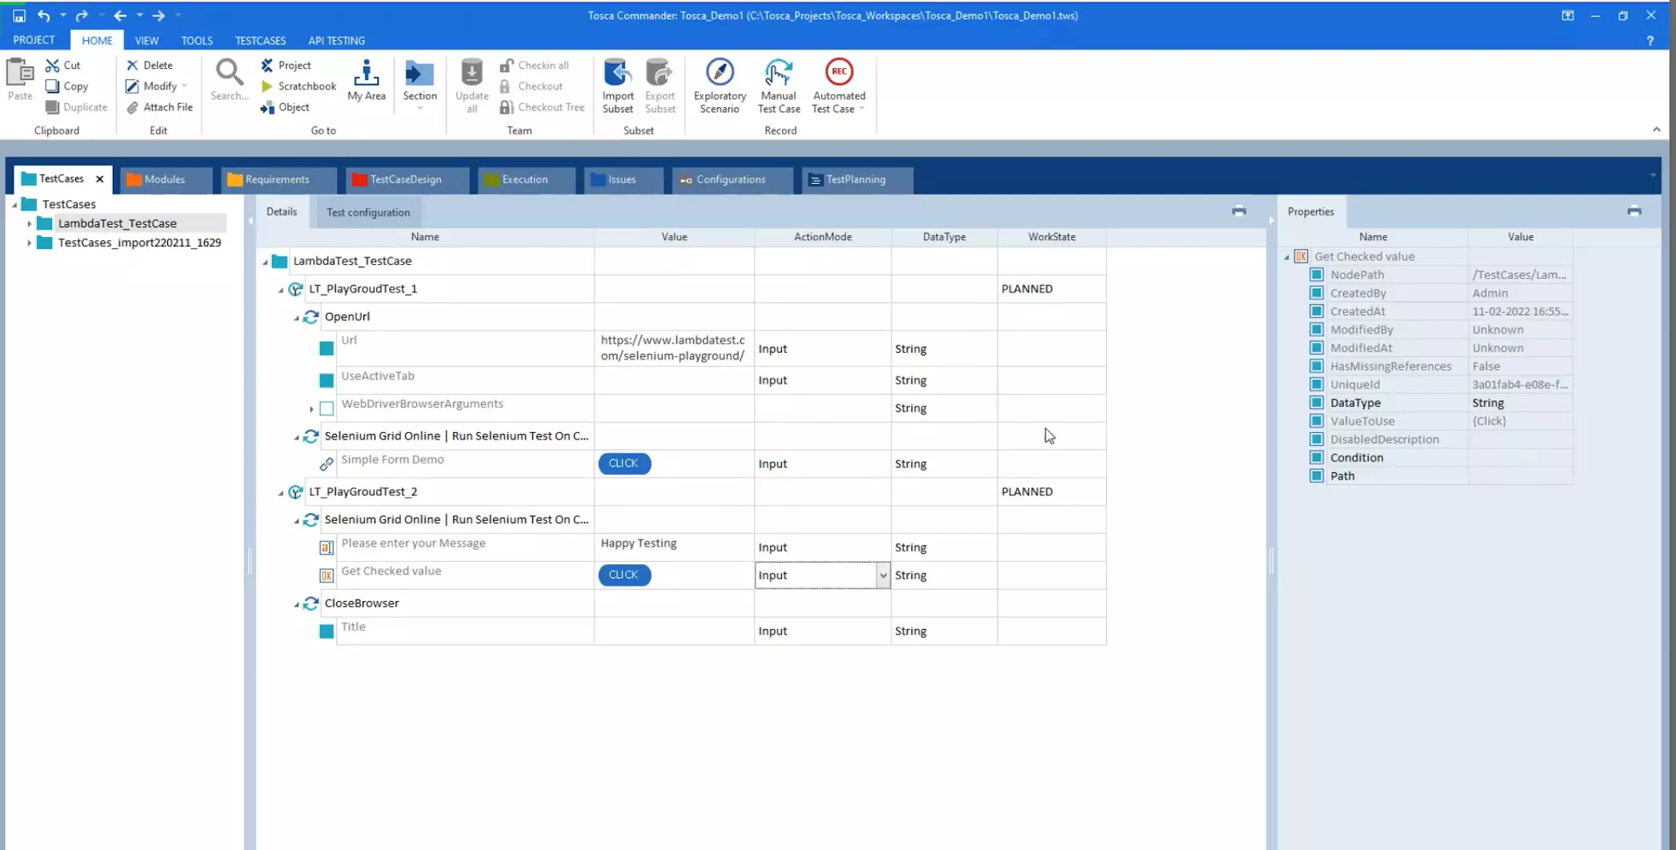Image resolution: width=1676 pixels, height=850 pixels.
Task: Click the Details pane print icon
Action: click(x=1238, y=211)
